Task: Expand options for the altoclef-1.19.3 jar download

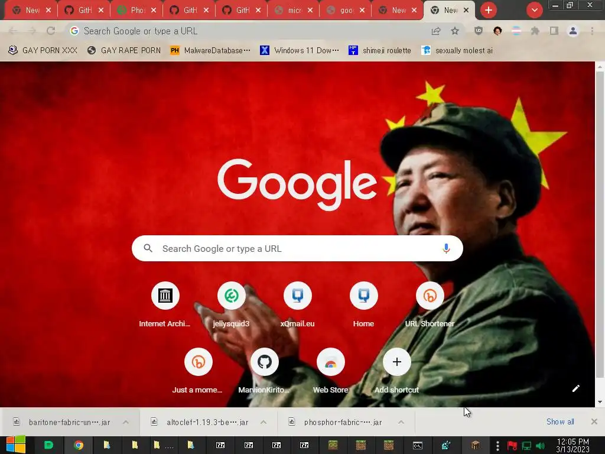Action: point(264,422)
